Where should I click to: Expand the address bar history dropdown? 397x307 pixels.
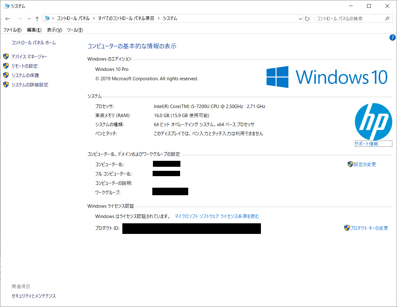pos(301,19)
